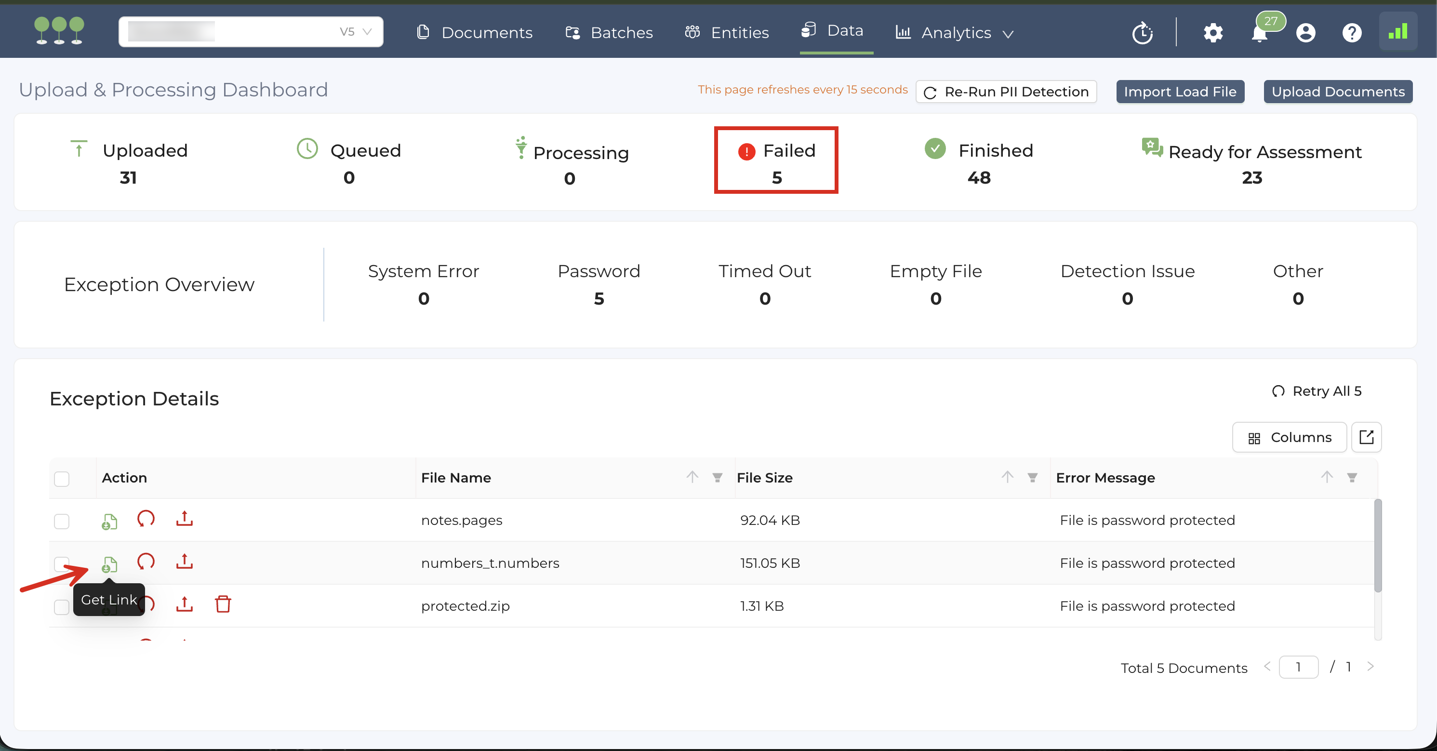Click the Upload Documents button
Viewport: 1437px width, 751px height.
click(x=1338, y=92)
